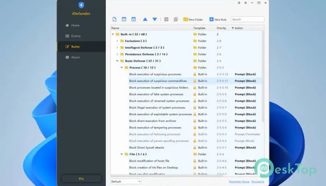Image resolution: width=326 pixels, height=186 pixels.
Task: Collapse the Process ( 10 / 12 ) folder
Action: coord(122,67)
